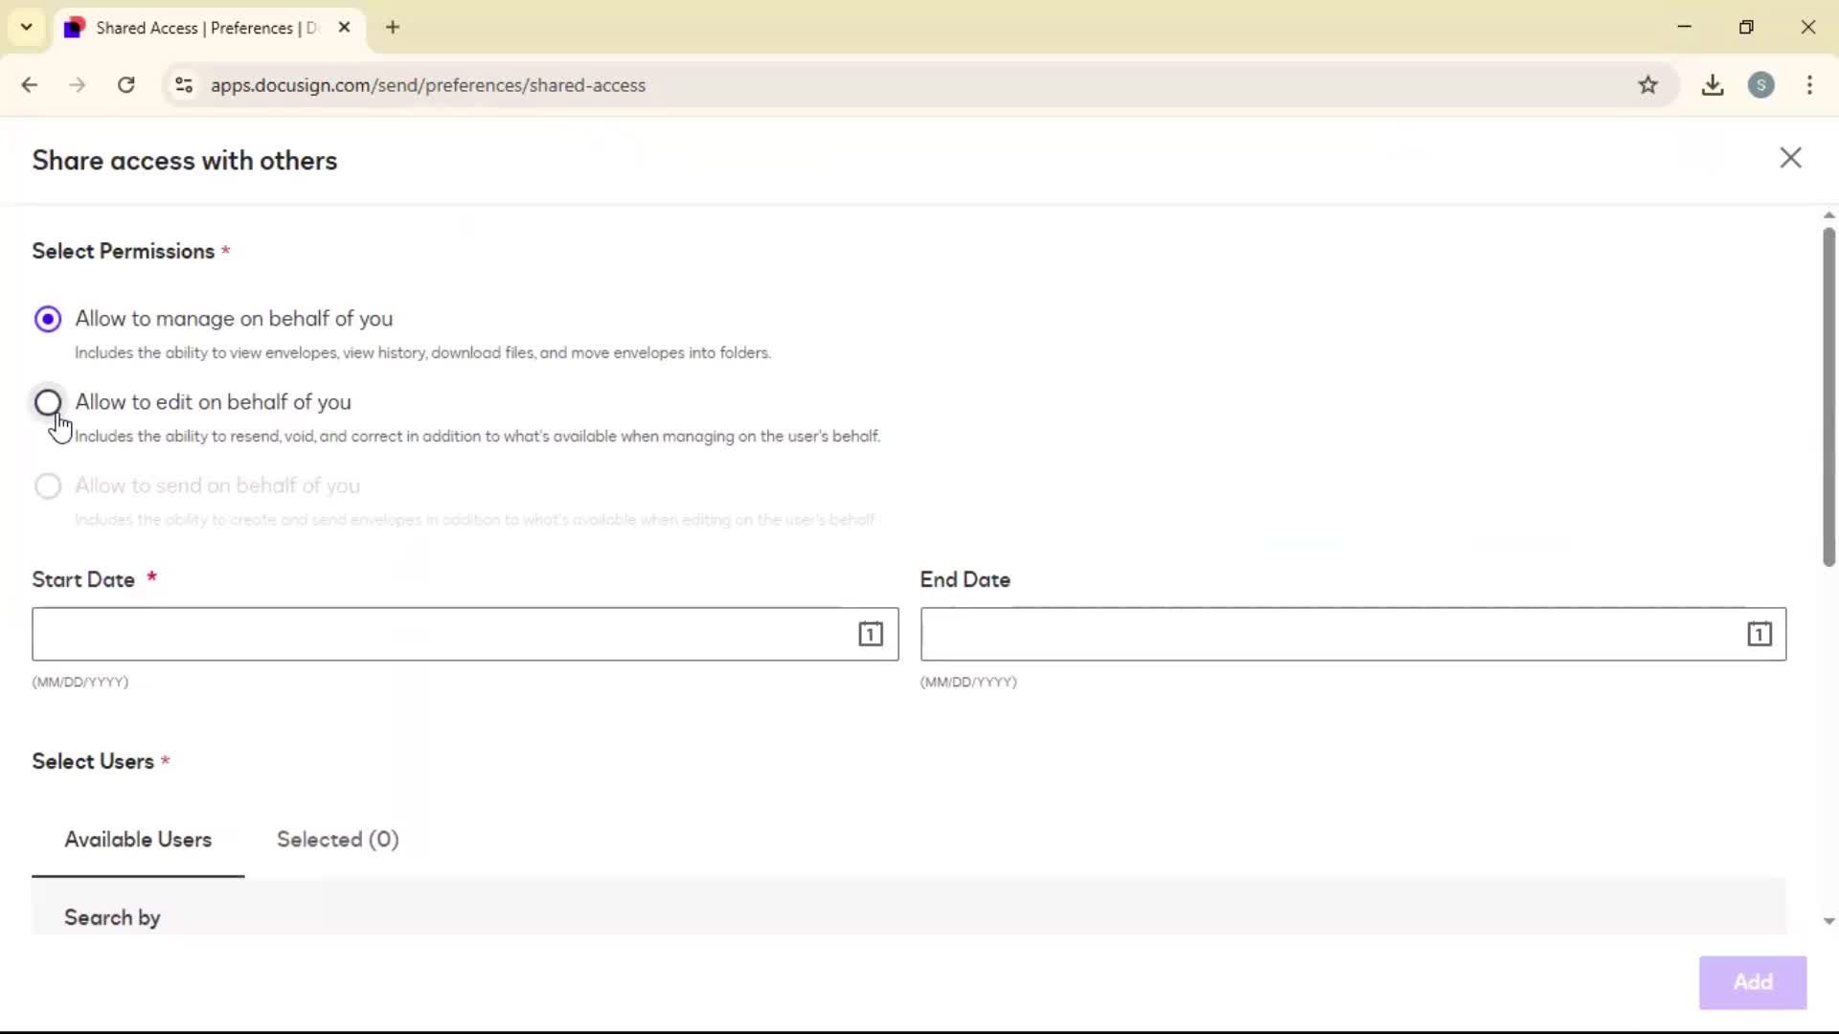The height and width of the screenshot is (1034, 1839).
Task: Close the Shared Access browser tab
Action: [344, 27]
